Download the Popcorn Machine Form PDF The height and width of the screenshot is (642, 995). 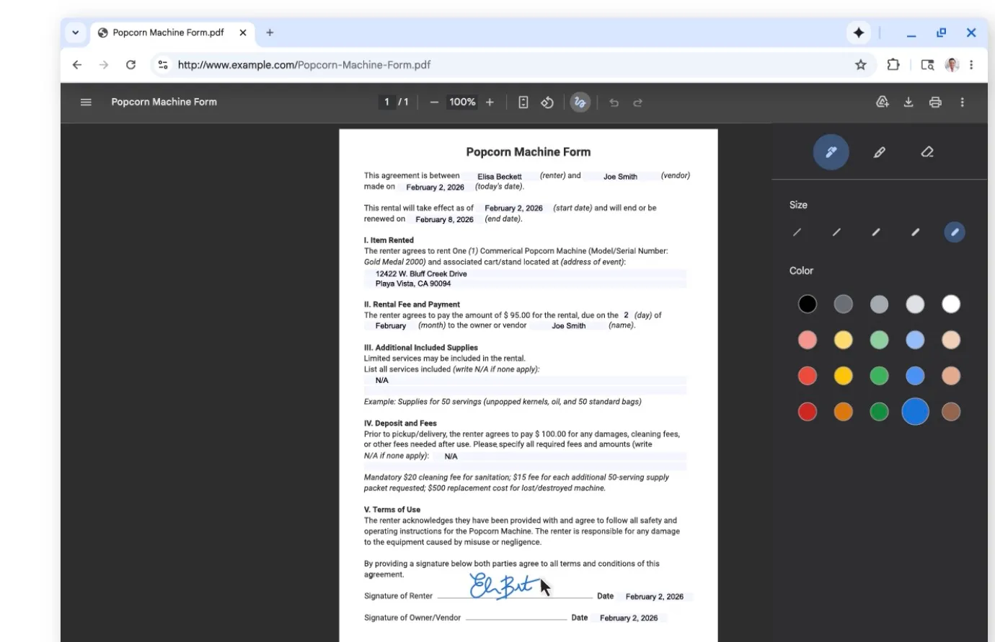point(908,102)
